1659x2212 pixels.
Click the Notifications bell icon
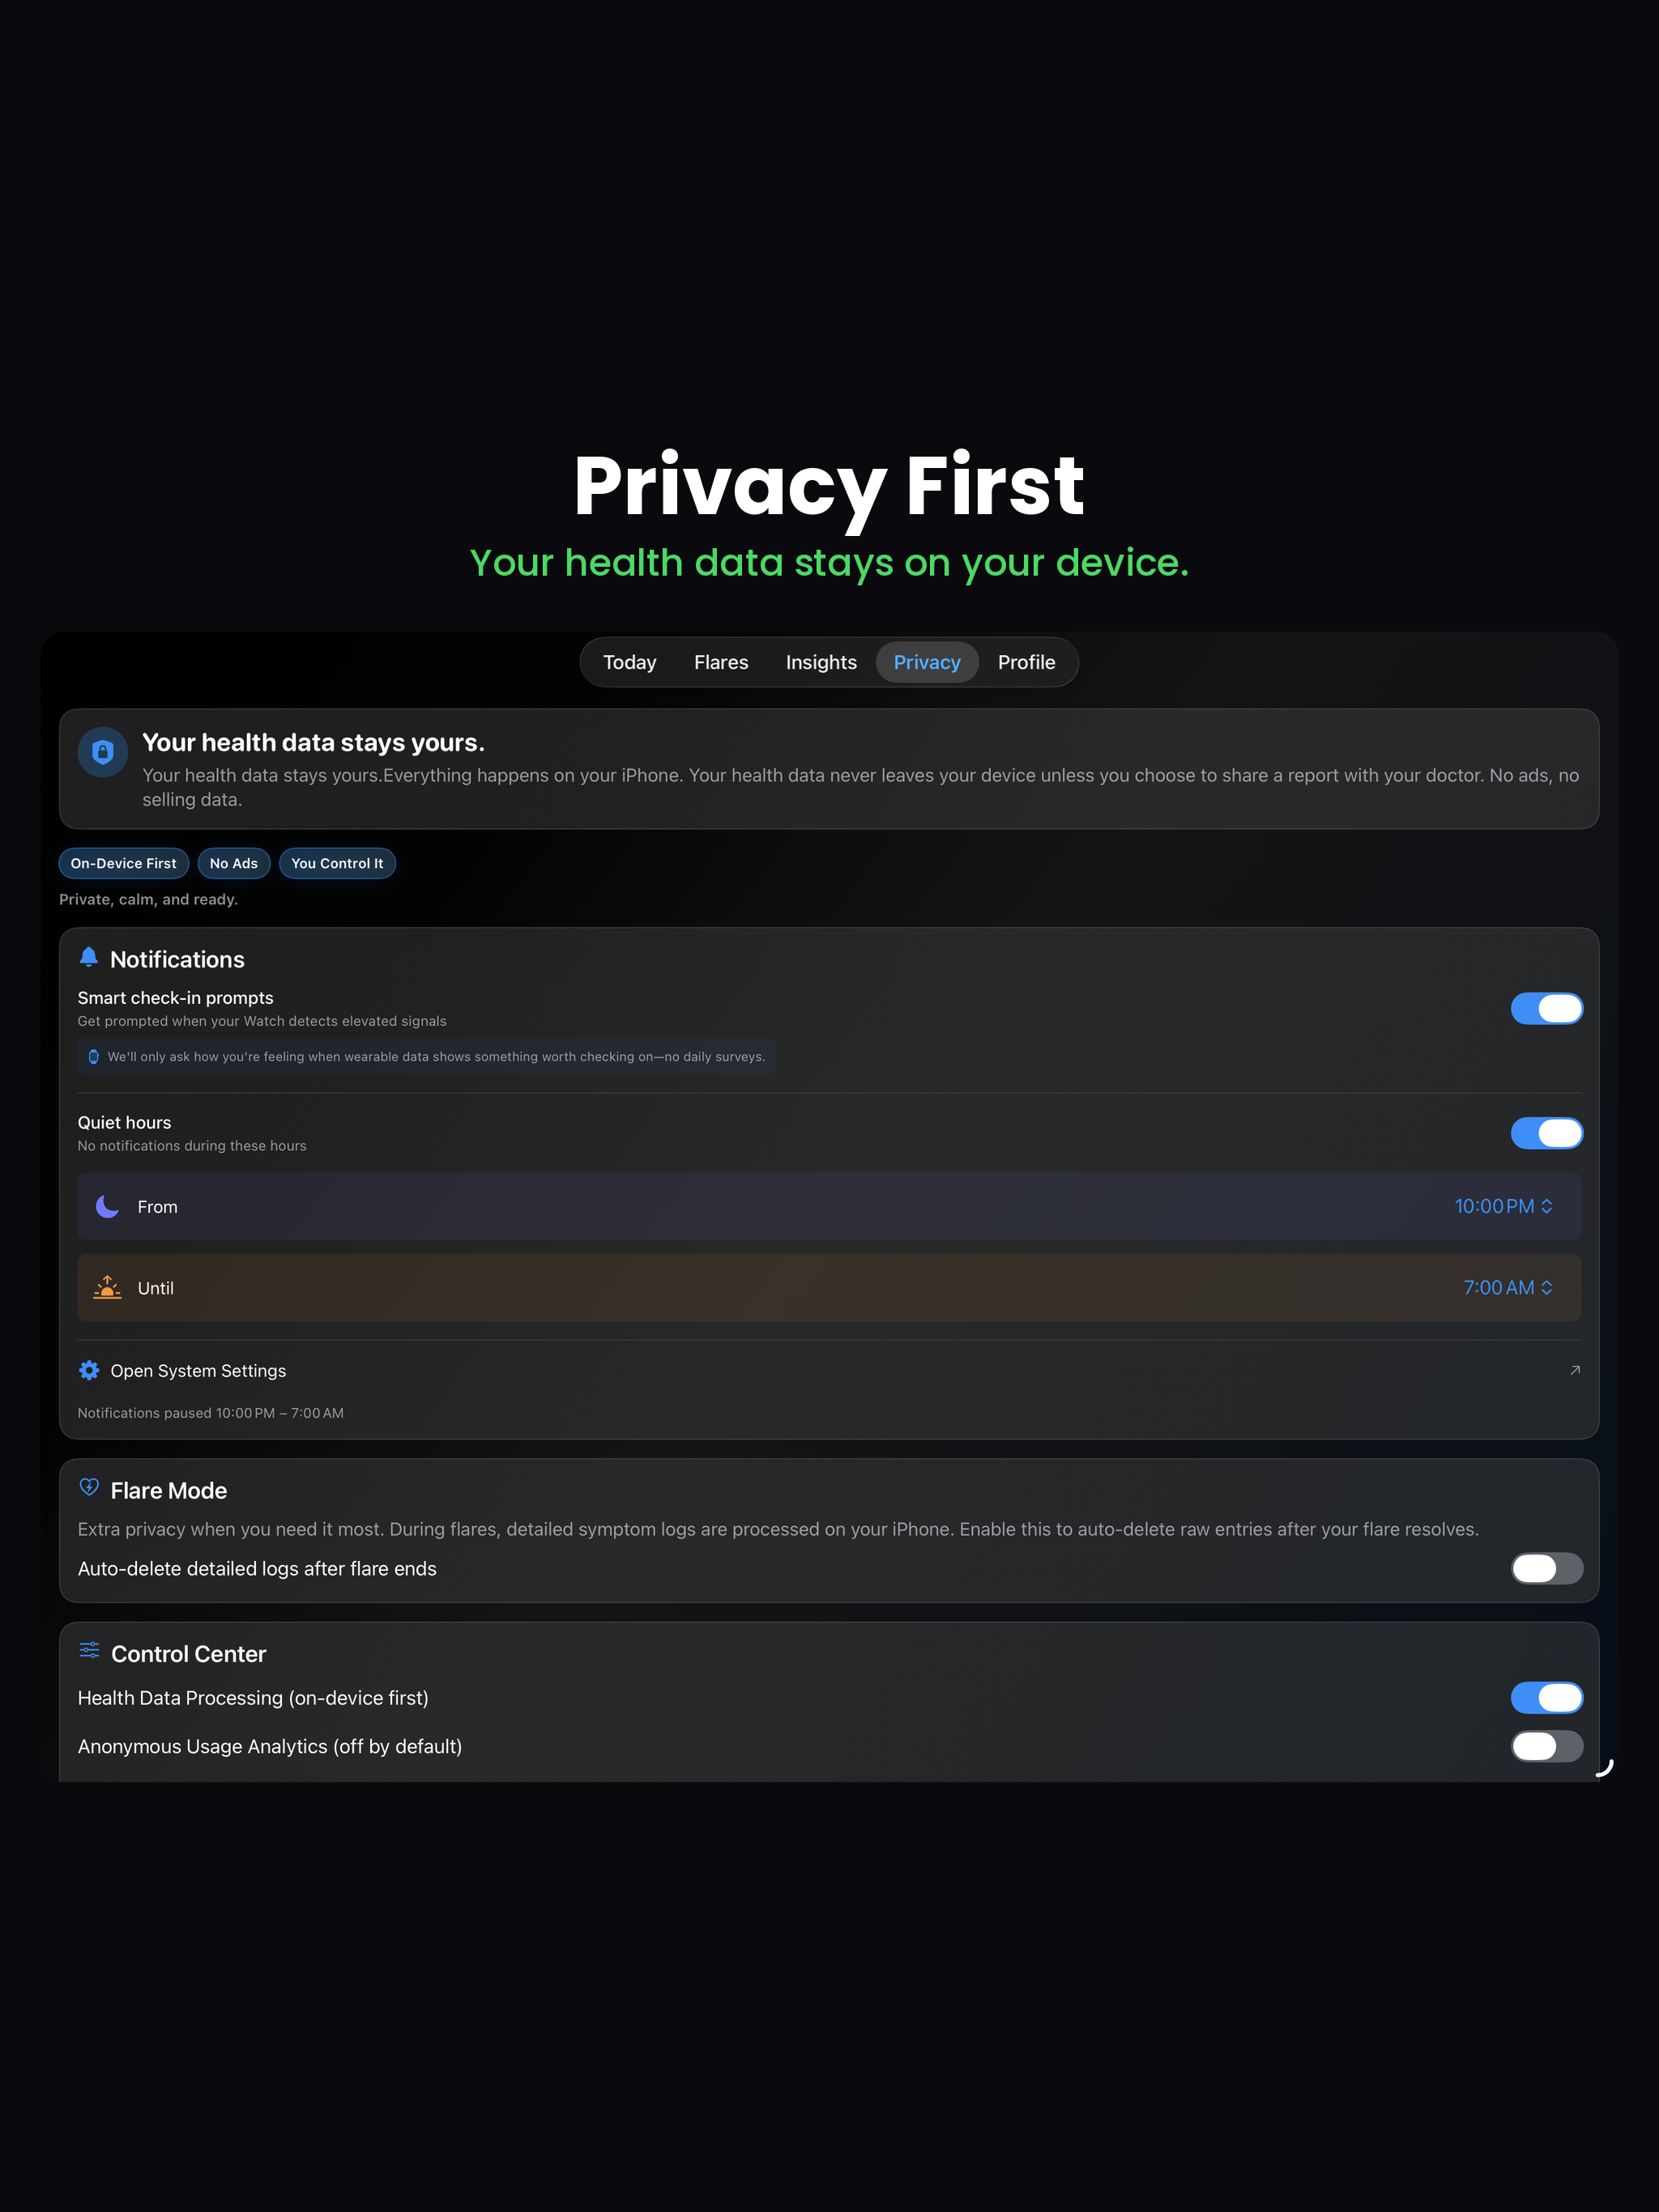pos(89,958)
